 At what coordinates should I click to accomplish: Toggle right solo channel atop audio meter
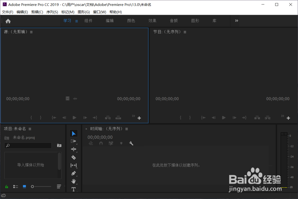click(285, 134)
